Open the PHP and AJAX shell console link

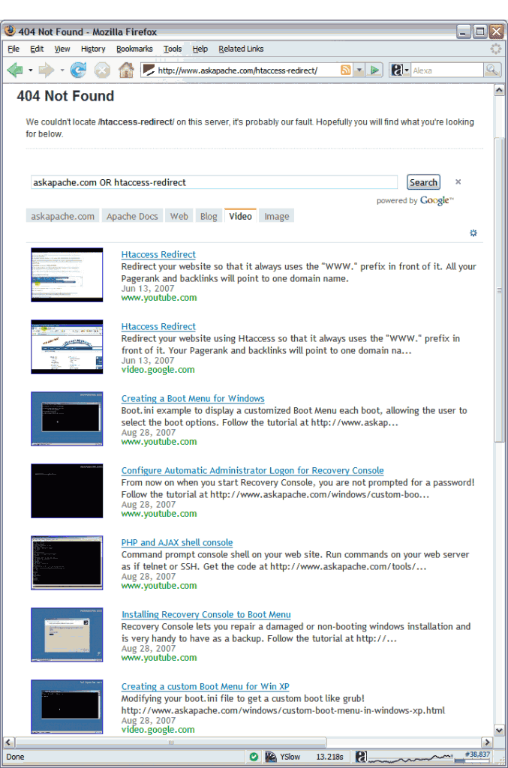(x=177, y=542)
